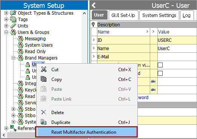Click the Keycl... group icon
This screenshot has height=139, width=197.
click(x=20, y=90)
